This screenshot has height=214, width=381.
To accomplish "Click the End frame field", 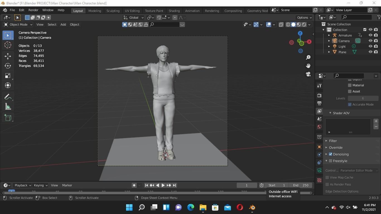I will (300, 185).
